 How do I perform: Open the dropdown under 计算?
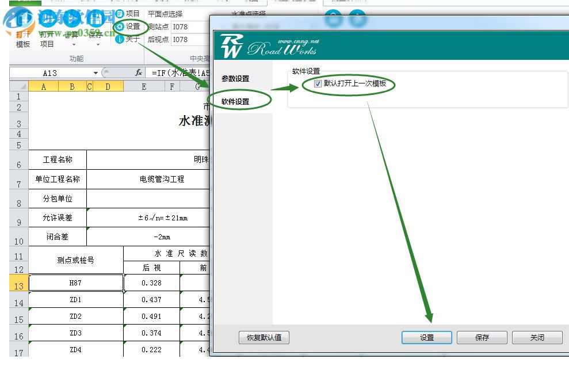73,45
